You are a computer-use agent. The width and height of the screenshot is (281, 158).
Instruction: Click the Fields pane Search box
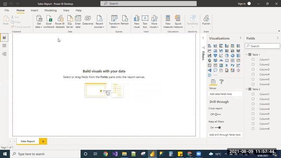[x=263, y=46]
